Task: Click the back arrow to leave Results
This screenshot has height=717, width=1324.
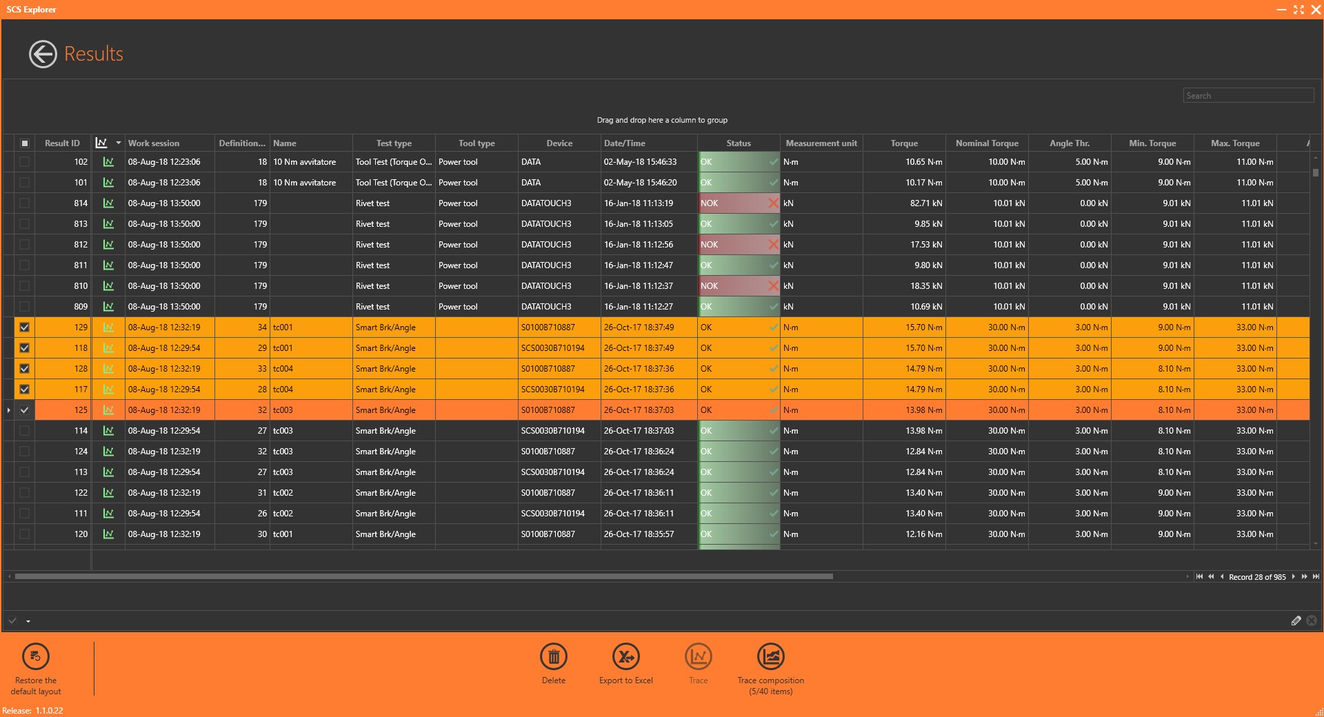Action: coord(42,54)
